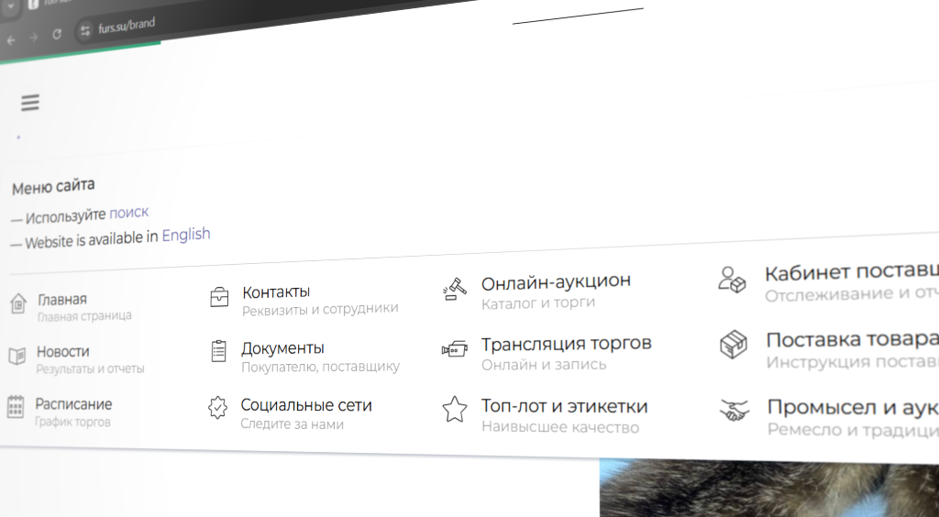Click the star icon for Топ-лот
Screen dimensions: 939x517
(455, 409)
